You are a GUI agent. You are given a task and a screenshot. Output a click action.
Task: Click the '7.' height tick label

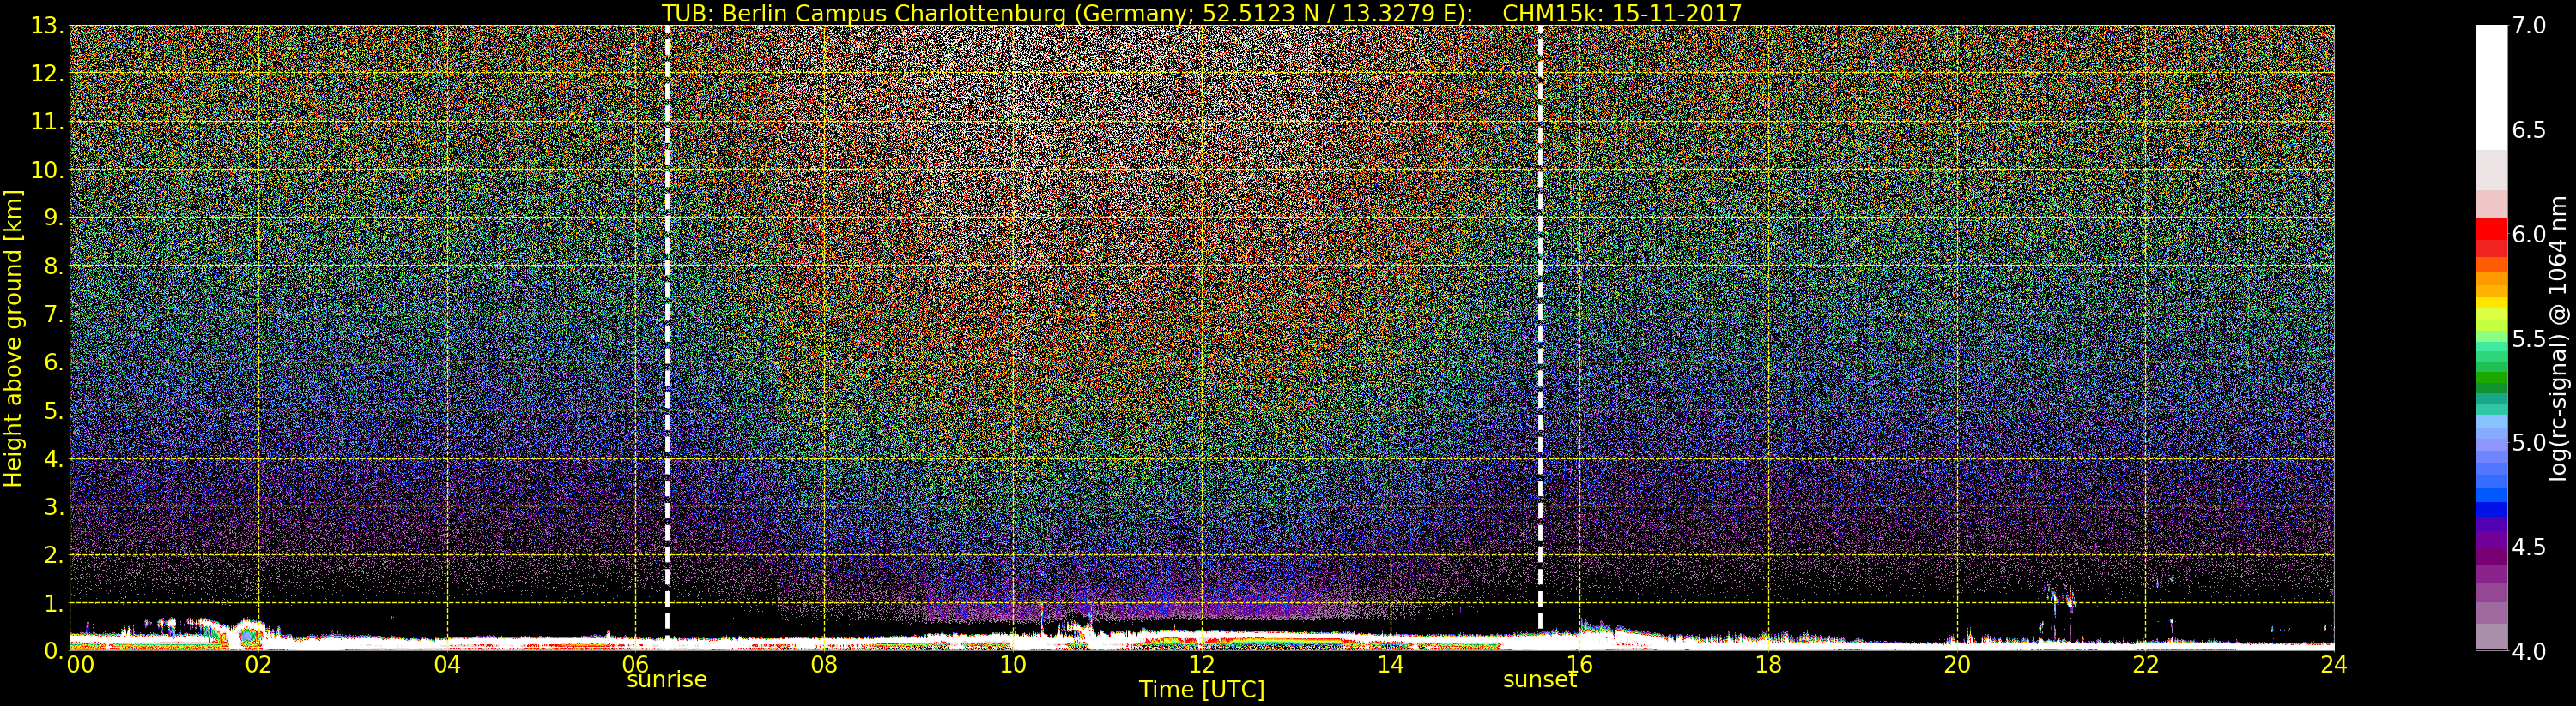pos(54,314)
